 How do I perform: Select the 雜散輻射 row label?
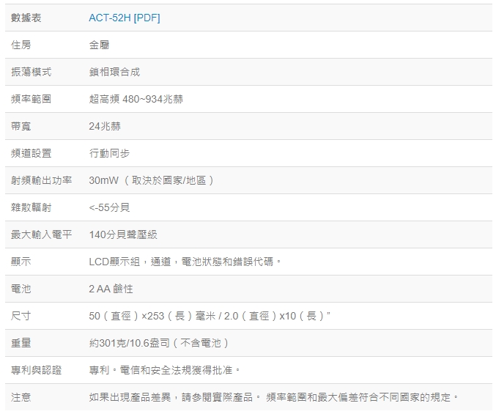pos(32,207)
